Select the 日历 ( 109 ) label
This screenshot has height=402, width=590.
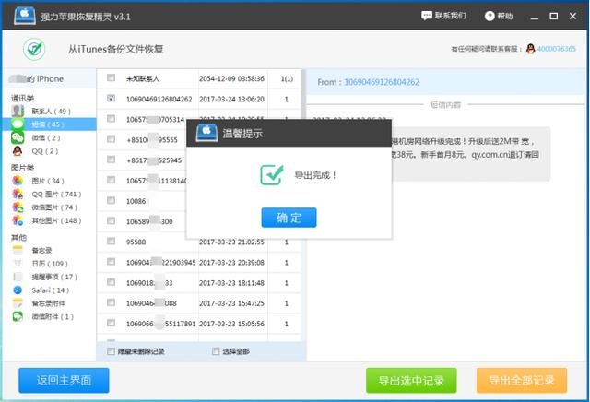click(50, 264)
